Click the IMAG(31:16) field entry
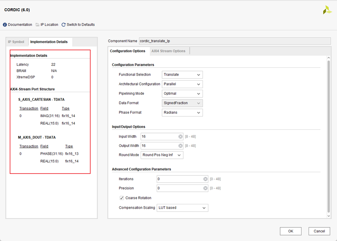The width and height of the screenshot is (337, 241). pyautogui.click(x=50, y=116)
